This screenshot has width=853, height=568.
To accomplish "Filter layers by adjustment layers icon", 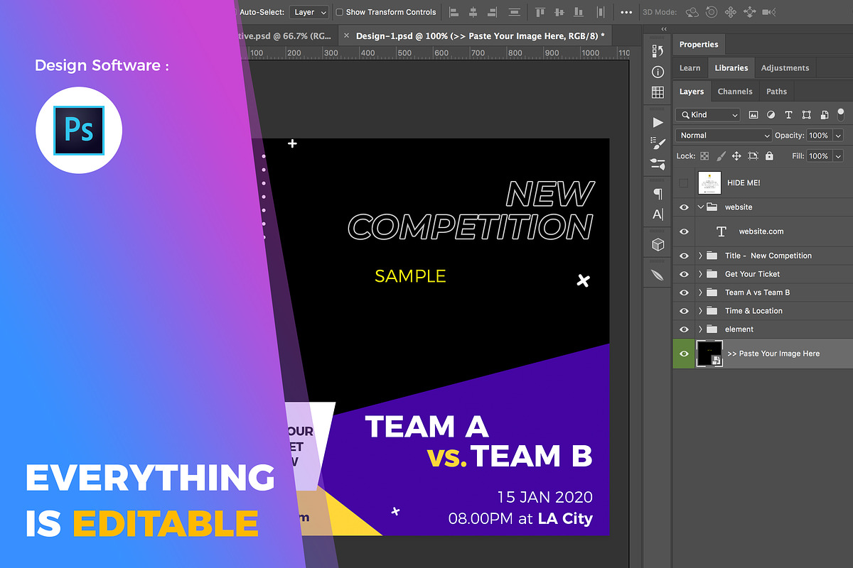I will point(771,114).
